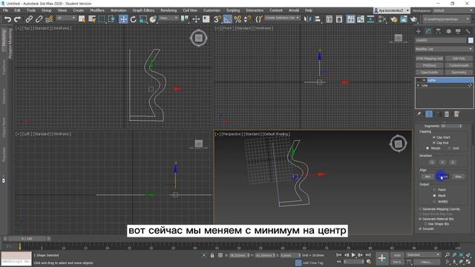
Task: Open the user account dropdown
Action: pyautogui.click(x=392, y=10)
